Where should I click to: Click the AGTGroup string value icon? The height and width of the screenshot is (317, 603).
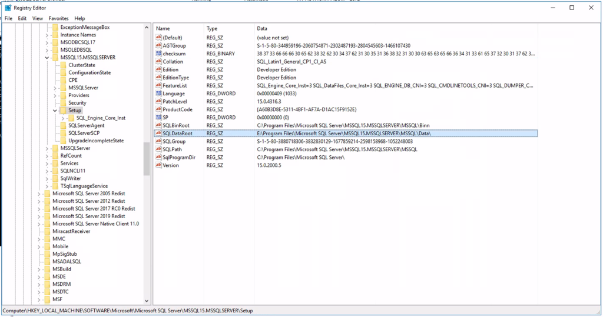(158, 45)
